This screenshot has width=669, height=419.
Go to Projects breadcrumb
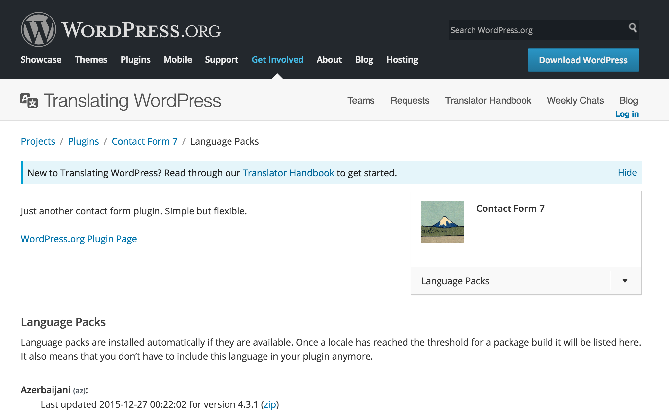click(x=38, y=141)
